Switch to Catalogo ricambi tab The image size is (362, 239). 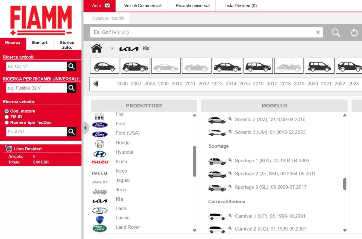tap(108, 18)
